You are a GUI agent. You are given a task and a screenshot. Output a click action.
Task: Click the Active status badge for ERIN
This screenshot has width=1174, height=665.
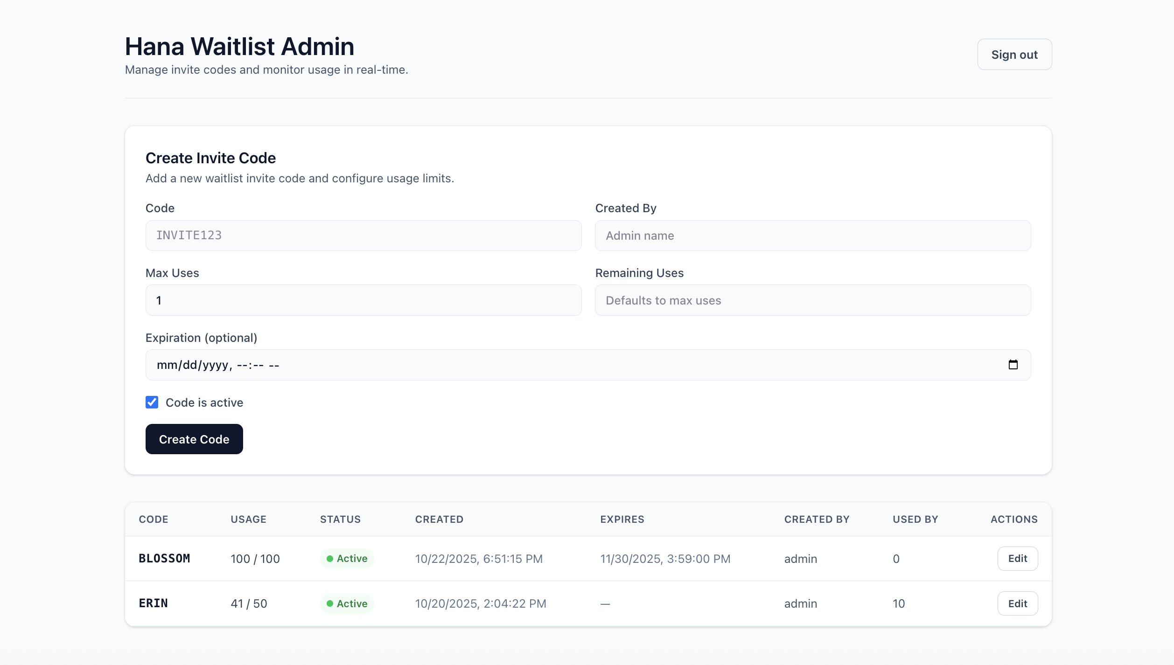click(347, 603)
